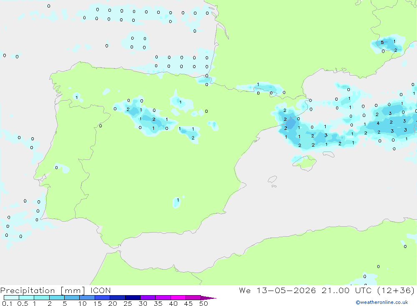Click the 'Precipitation [mm]' title text
The width and height of the screenshot is (417, 306).
[x=43, y=291]
